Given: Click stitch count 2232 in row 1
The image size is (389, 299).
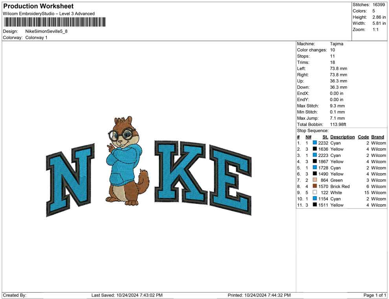Looking at the screenshot, I should [323, 143].
